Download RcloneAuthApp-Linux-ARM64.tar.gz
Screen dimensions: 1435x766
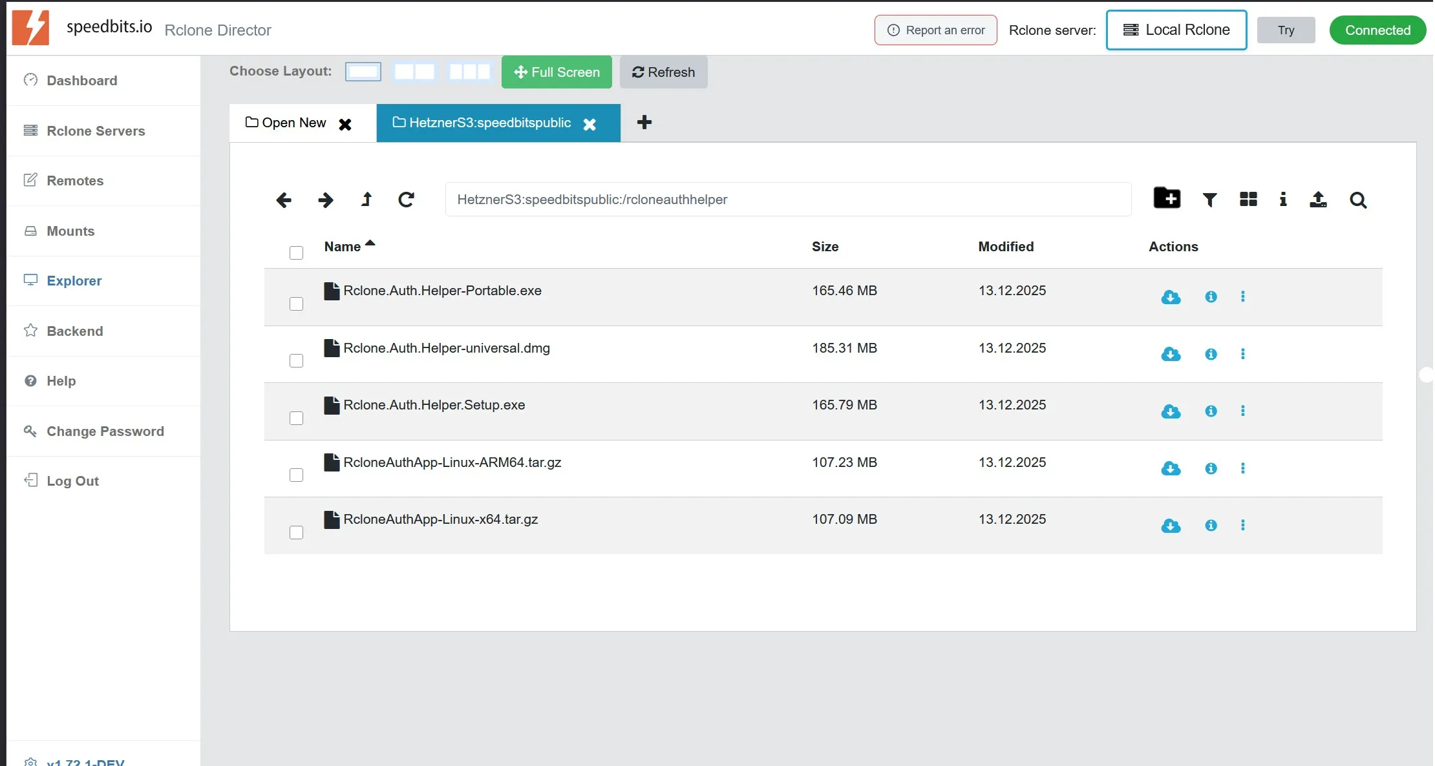(x=1171, y=468)
